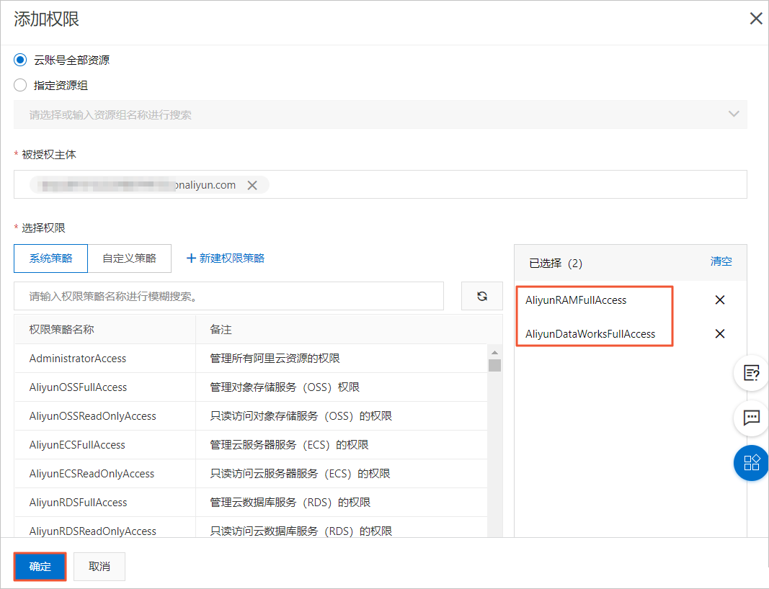The image size is (769, 589).
Task: Click remark 管理云服务器服务（ECS）的权限
Action: pos(289,445)
